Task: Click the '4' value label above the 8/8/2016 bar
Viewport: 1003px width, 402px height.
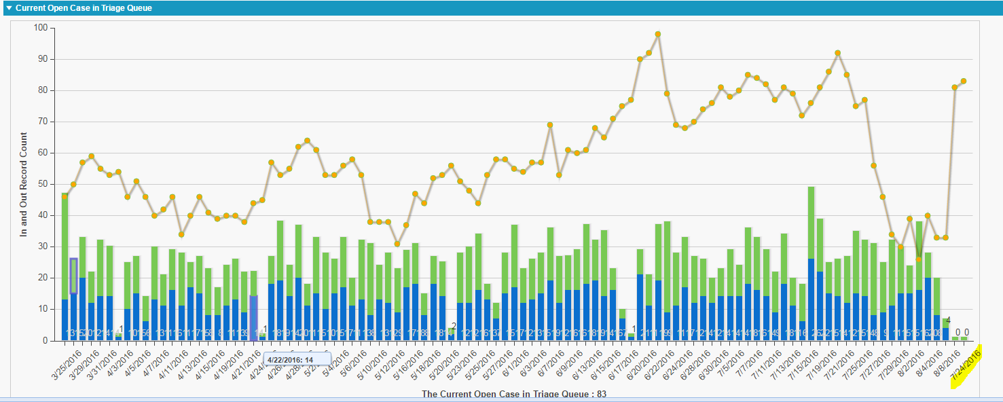Action: [x=948, y=321]
